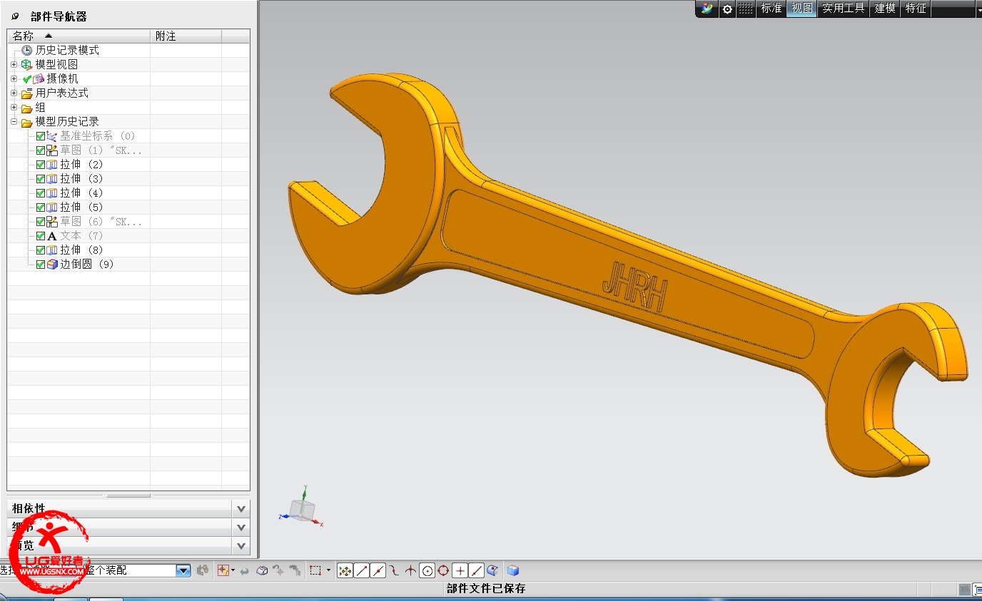Toggle quadrant point snap icon
The image size is (982, 601).
[443, 570]
